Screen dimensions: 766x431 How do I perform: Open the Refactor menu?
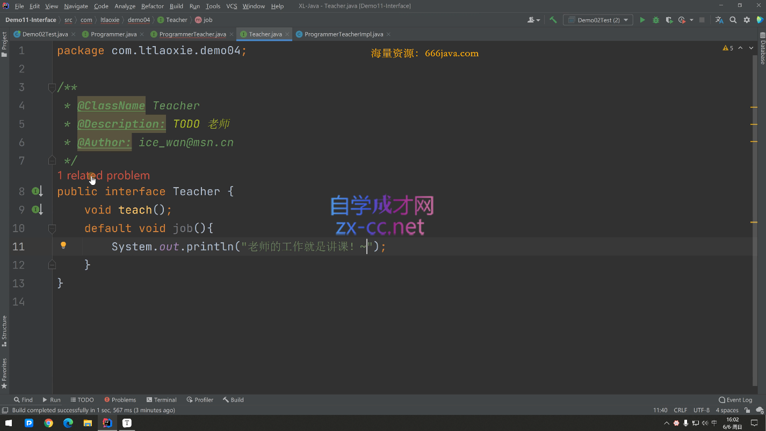tap(152, 6)
